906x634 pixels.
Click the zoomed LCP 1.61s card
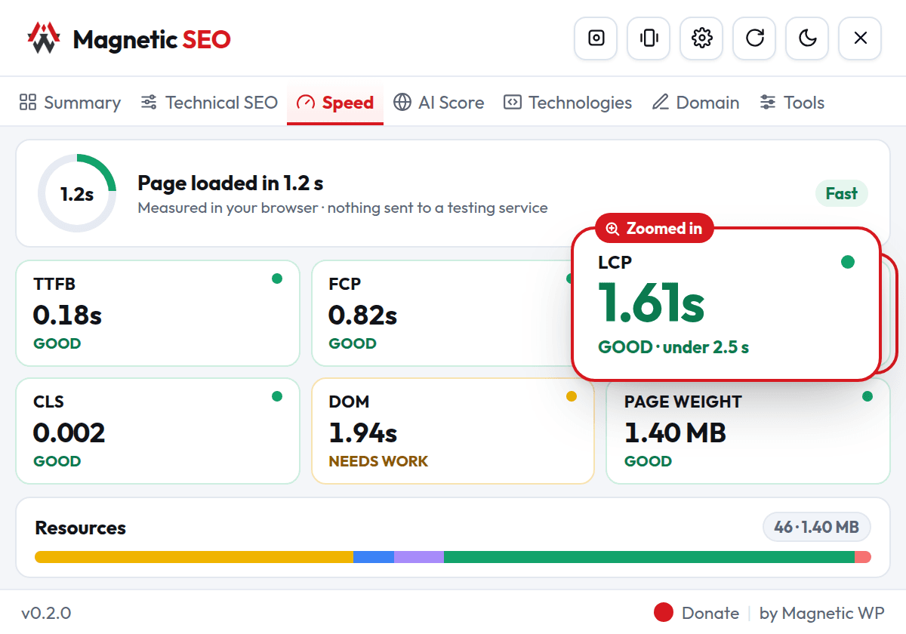tap(726, 303)
